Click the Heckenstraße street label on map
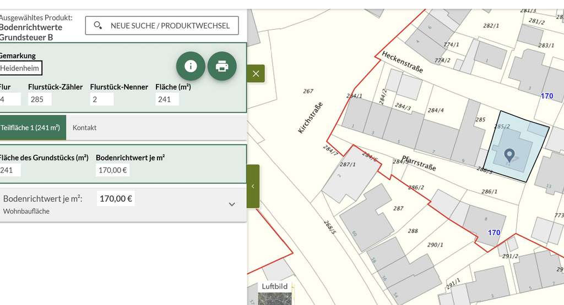 point(403,62)
